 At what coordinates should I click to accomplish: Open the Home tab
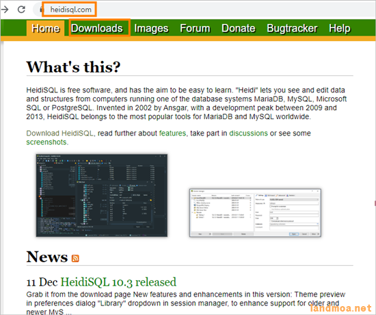click(x=46, y=28)
